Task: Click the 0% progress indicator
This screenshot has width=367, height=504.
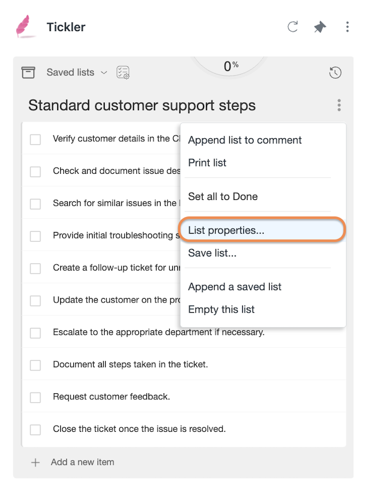Action: tap(231, 66)
